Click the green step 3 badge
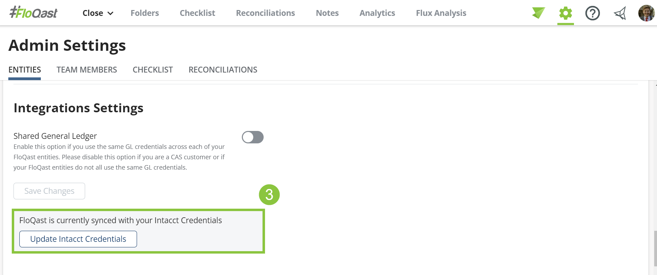The image size is (657, 275). tap(269, 195)
